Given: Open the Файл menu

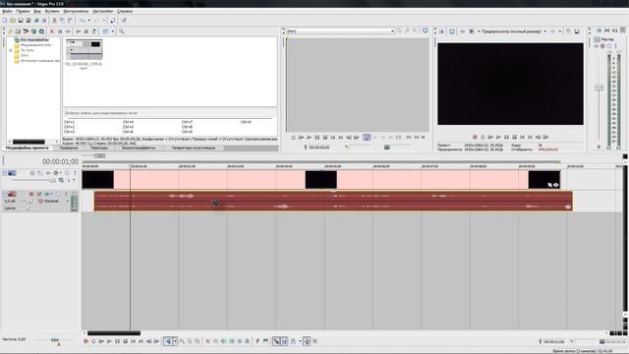Looking at the screenshot, I should coord(7,11).
